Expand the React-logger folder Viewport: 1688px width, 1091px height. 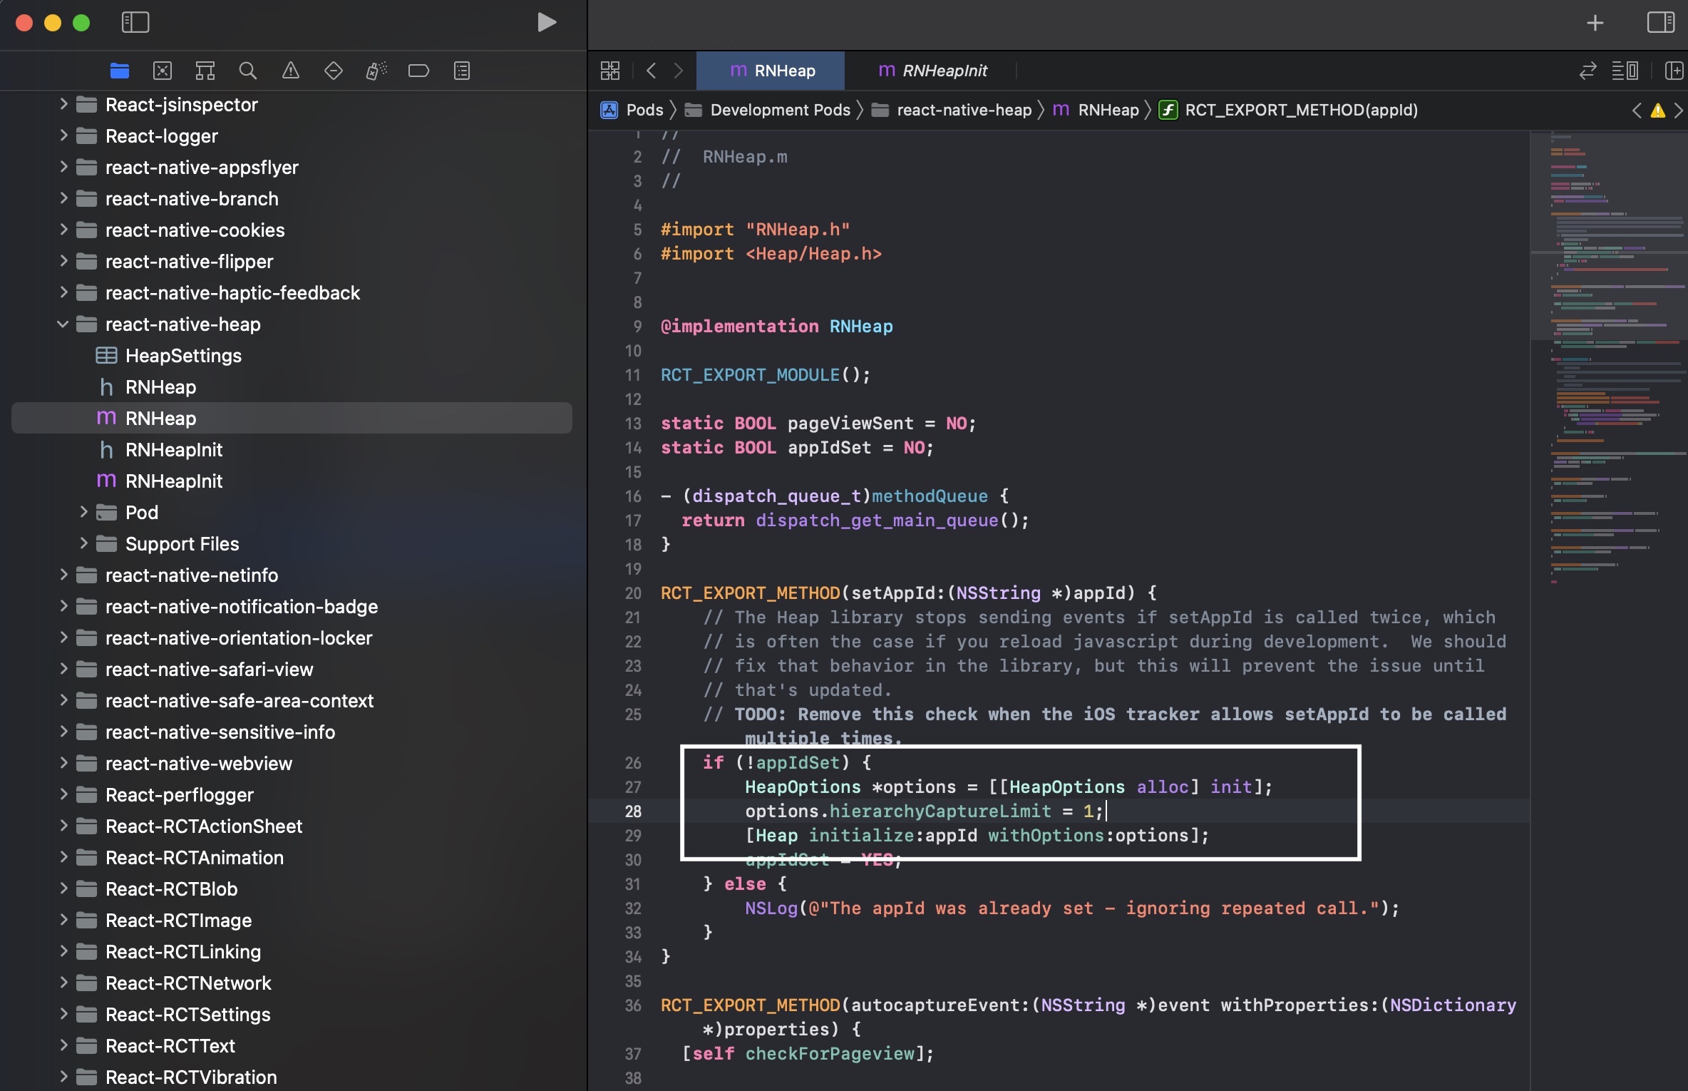(63, 135)
